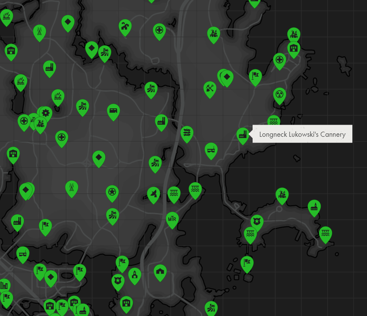The height and width of the screenshot is (316, 367).
Task: Click the police badge marker beside the church
Action: coord(118,282)
